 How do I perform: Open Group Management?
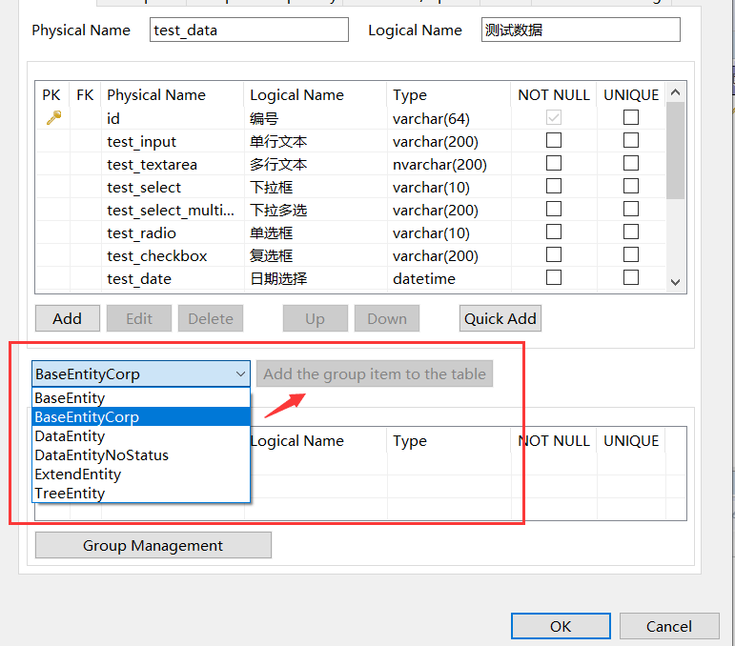(x=153, y=545)
